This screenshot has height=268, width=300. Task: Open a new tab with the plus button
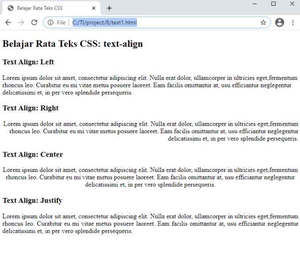pos(109,8)
